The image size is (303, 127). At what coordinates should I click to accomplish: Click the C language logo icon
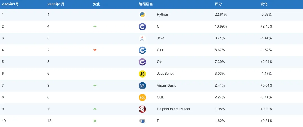click(142, 26)
